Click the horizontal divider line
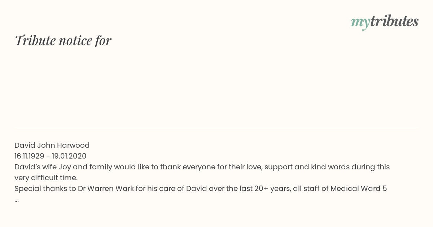433x227 pixels. (216, 128)
